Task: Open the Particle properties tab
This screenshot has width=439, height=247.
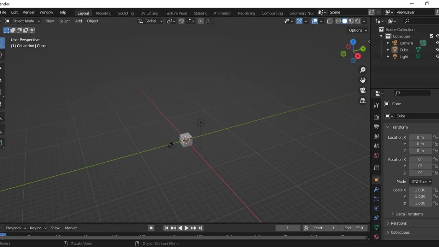Action: 376,199
